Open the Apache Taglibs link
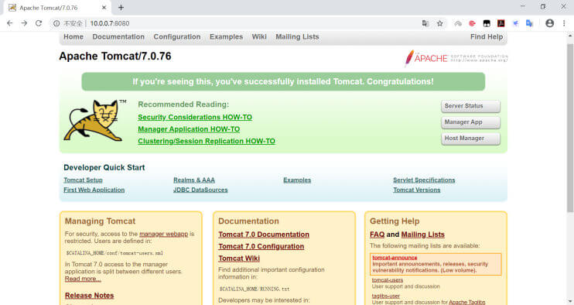 pyautogui.click(x=466, y=302)
